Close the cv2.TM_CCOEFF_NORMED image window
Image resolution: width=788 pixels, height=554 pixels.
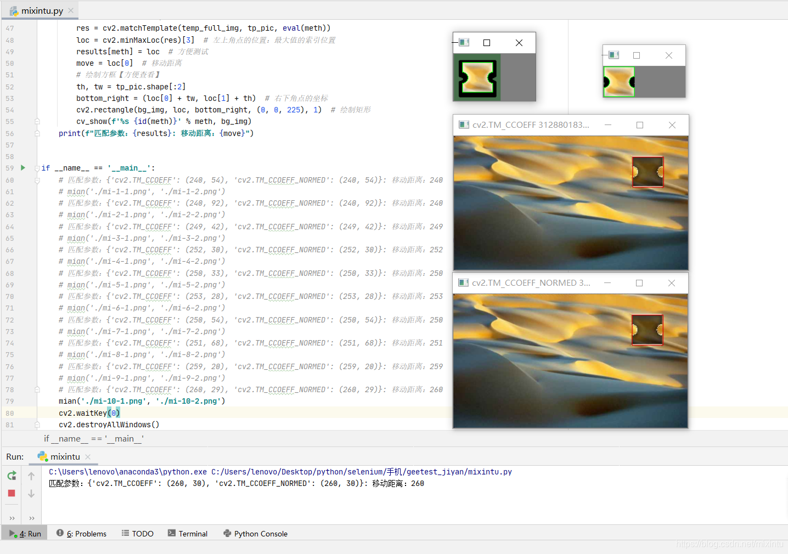pyautogui.click(x=672, y=283)
